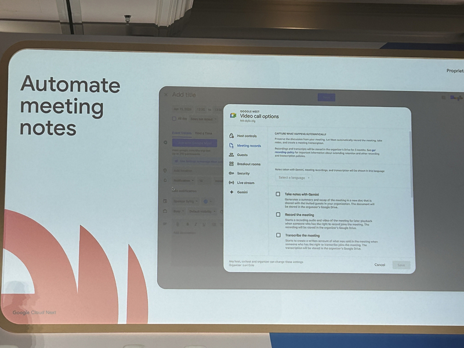Open the Default visibility dropdown

click(202, 212)
